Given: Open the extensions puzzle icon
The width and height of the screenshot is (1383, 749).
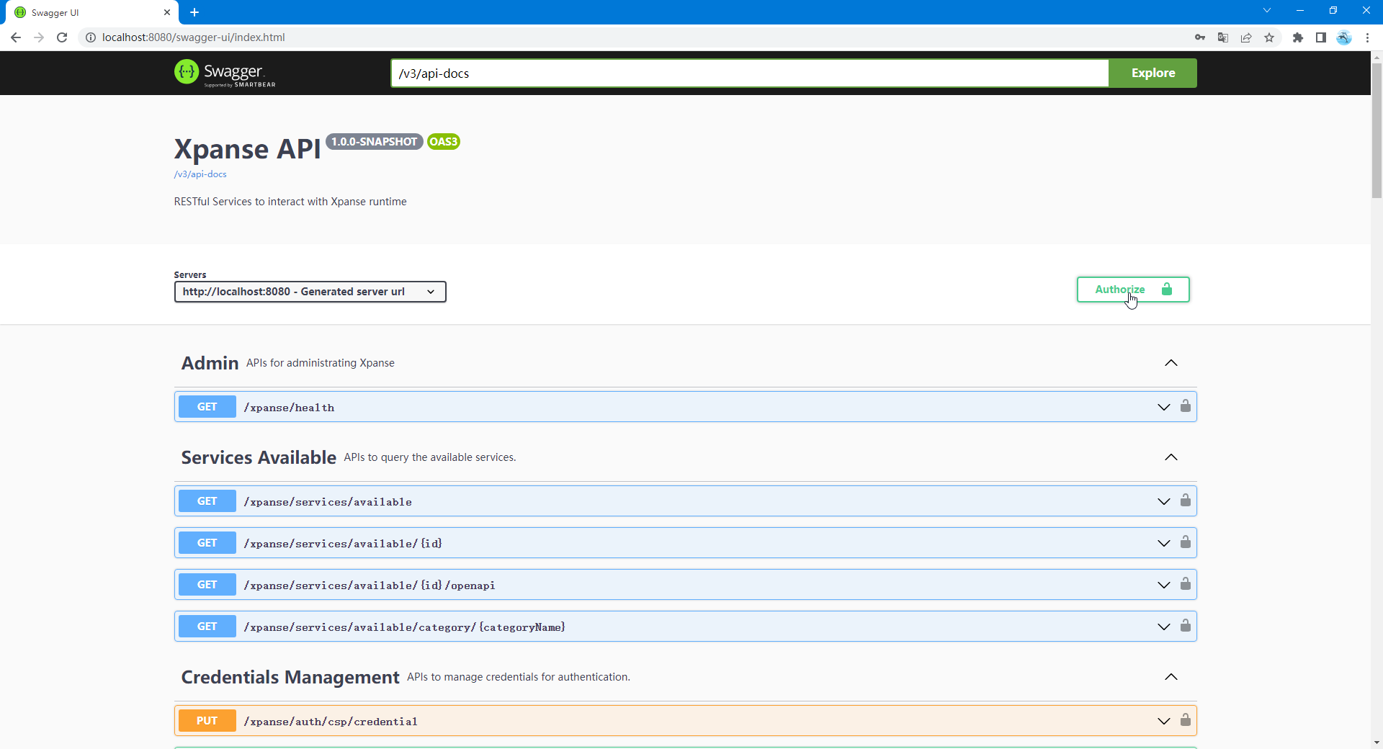Looking at the screenshot, I should tap(1298, 37).
